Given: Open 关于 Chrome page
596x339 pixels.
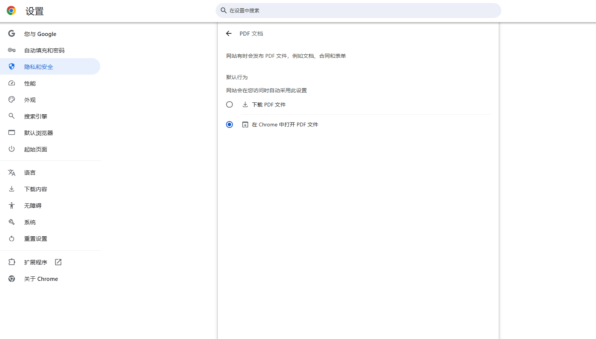Looking at the screenshot, I should pos(50,279).
